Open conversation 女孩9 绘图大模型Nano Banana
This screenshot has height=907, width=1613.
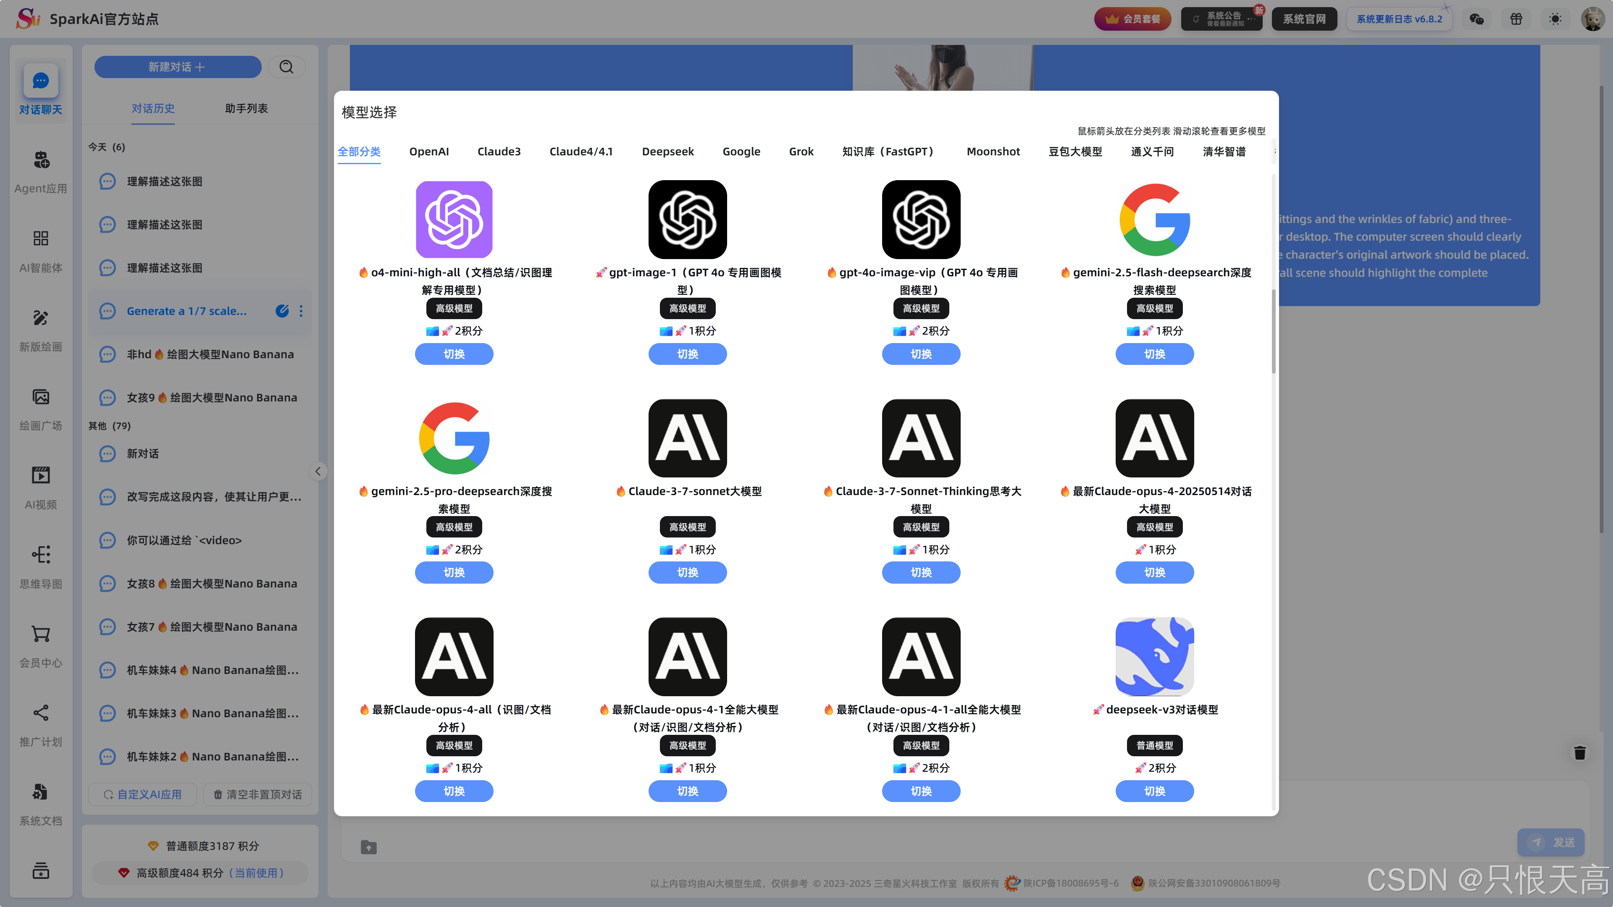pyautogui.click(x=200, y=398)
